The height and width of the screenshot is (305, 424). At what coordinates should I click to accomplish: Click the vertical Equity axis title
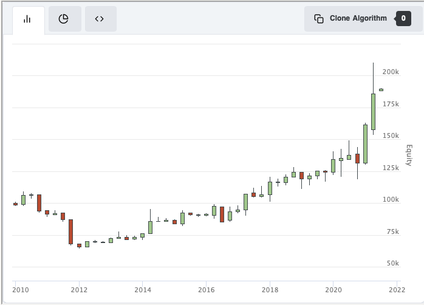point(409,156)
